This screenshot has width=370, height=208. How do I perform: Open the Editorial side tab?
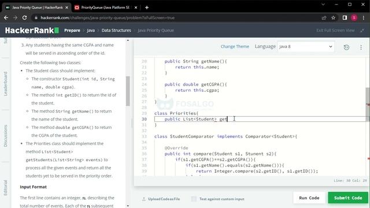(x=6, y=188)
